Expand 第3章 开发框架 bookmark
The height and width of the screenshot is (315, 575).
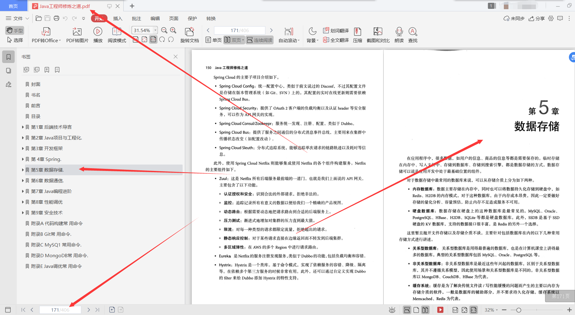pos(23,148)
